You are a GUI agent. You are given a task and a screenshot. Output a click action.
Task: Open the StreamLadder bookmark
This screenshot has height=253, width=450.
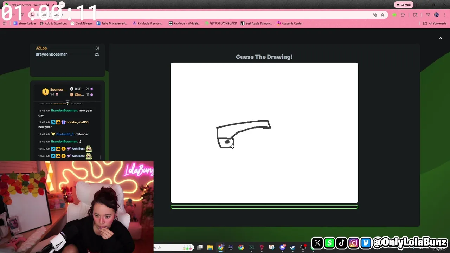click(x=25, y=24)
